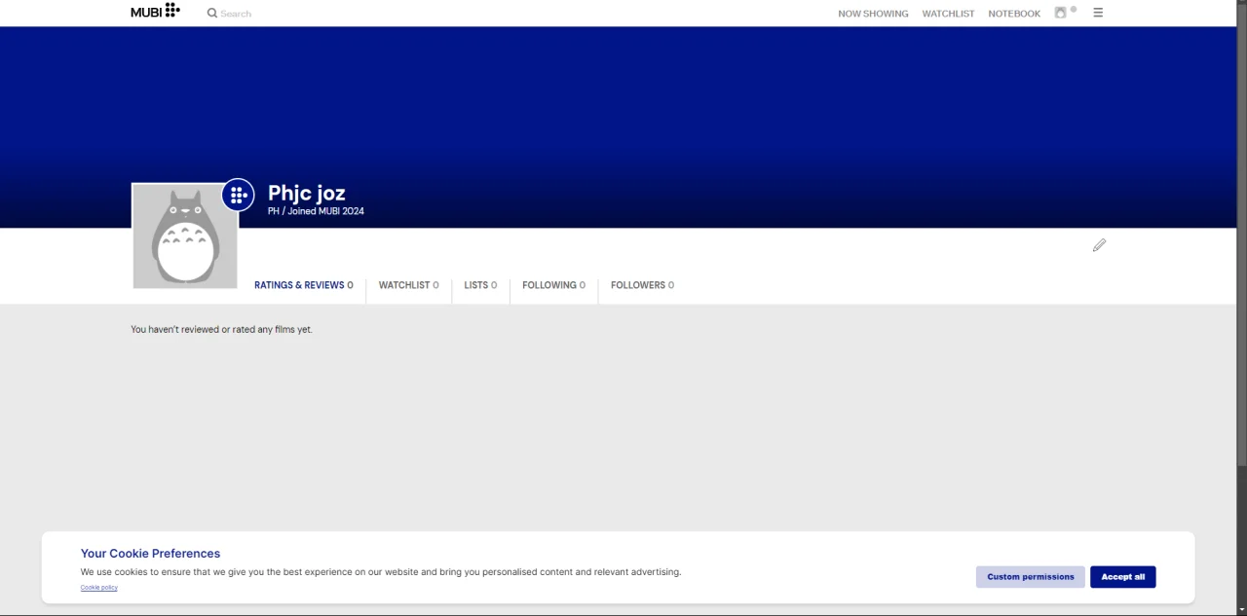Open the Notebook section
This screenshot has height=616, width=1247.
[1014, 14]
